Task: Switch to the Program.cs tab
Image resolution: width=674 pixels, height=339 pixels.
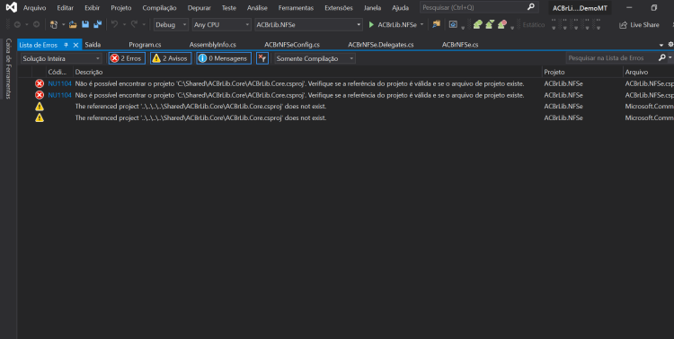Action: (x=145, y=45)
